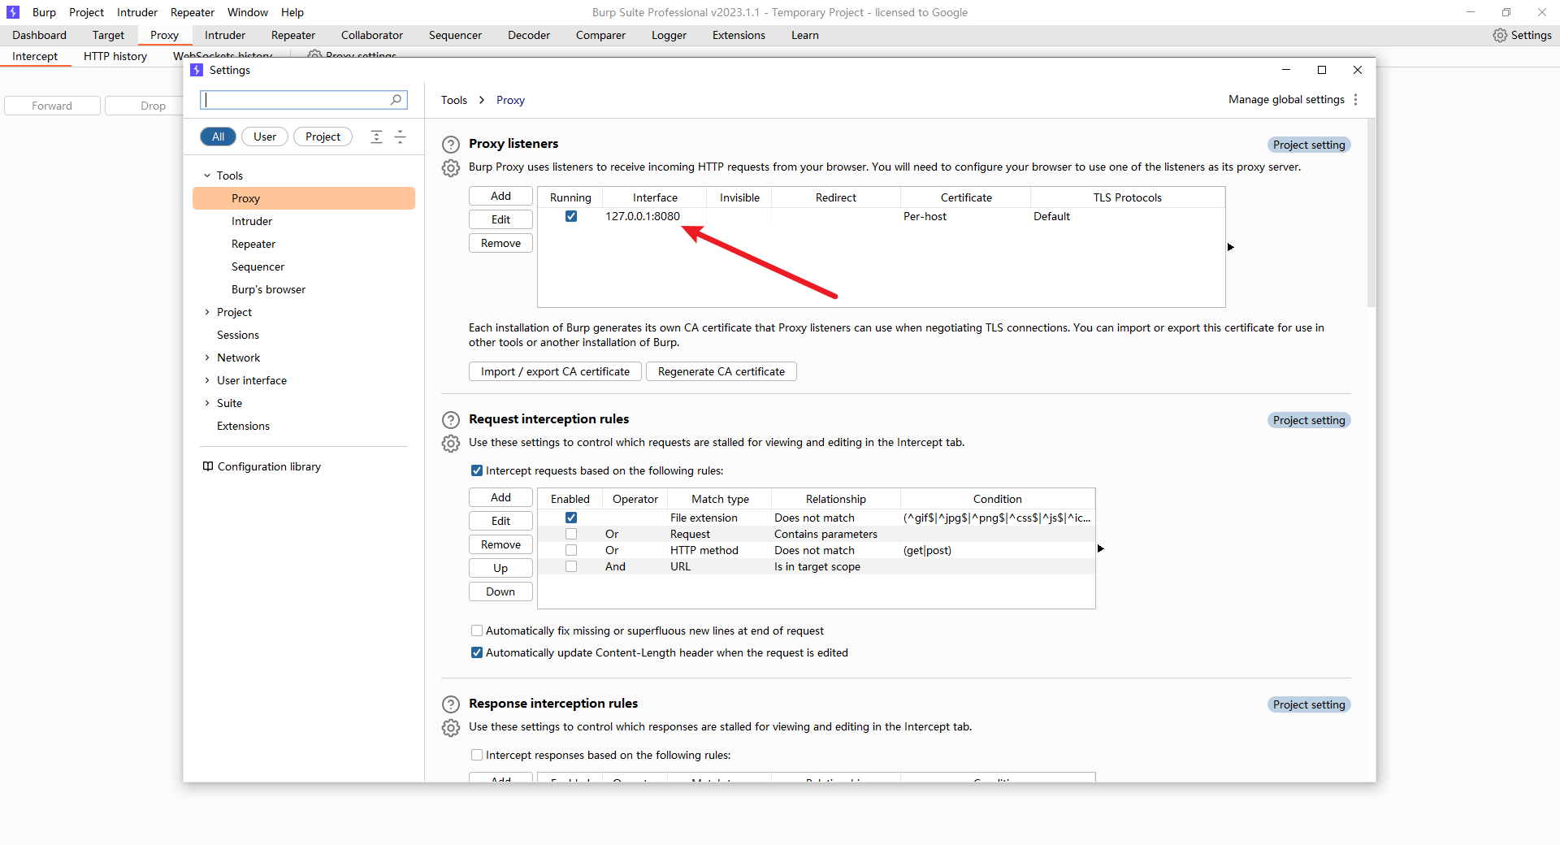
Task: Switch to the Collaborator tab
Action: [x=372, y=35]
